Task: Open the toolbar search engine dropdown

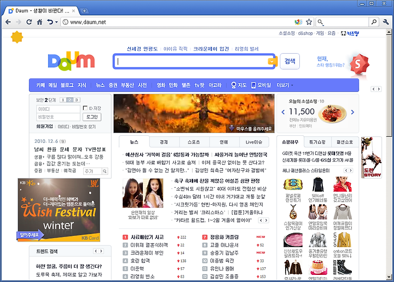Action: click(x=321, y=22)
